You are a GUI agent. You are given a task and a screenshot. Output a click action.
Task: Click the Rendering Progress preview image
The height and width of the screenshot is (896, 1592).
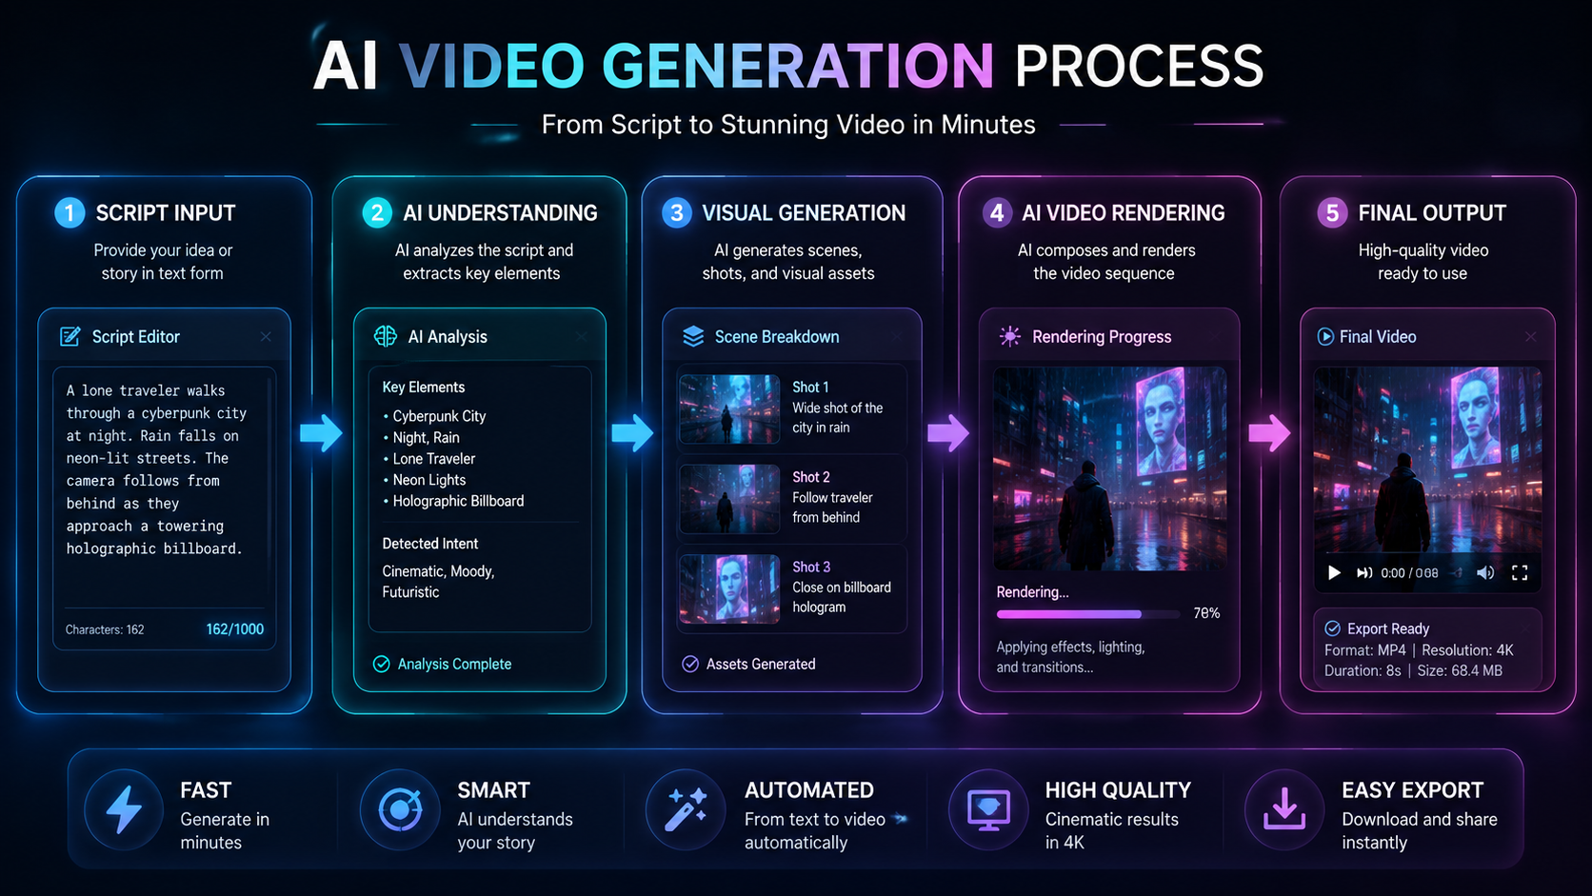click(x=1110, y=468)
